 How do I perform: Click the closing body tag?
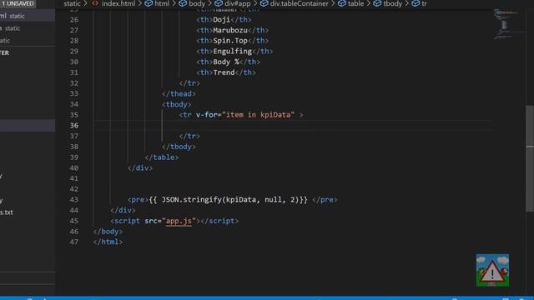click(x=108, y=232)
